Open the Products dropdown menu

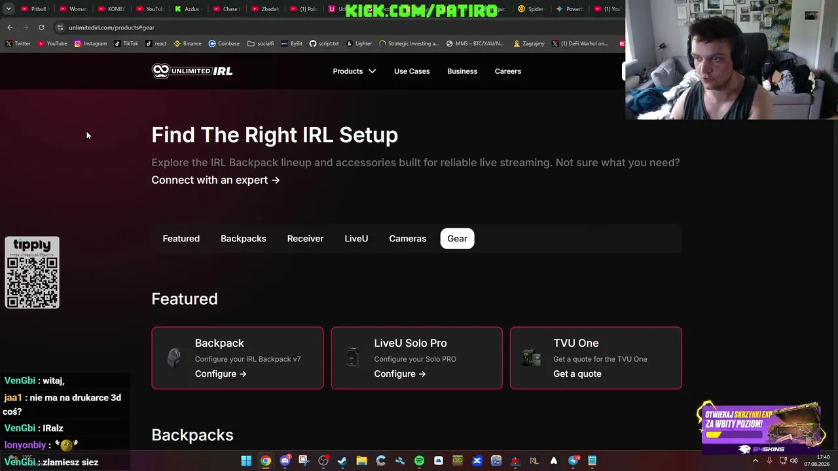tap(354, 71)
